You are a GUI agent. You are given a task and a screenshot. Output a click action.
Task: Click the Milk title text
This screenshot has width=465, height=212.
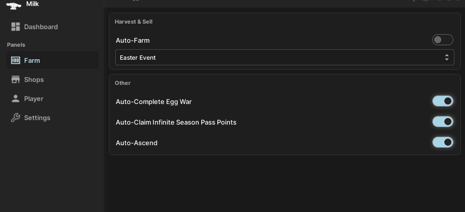point(33,4)
